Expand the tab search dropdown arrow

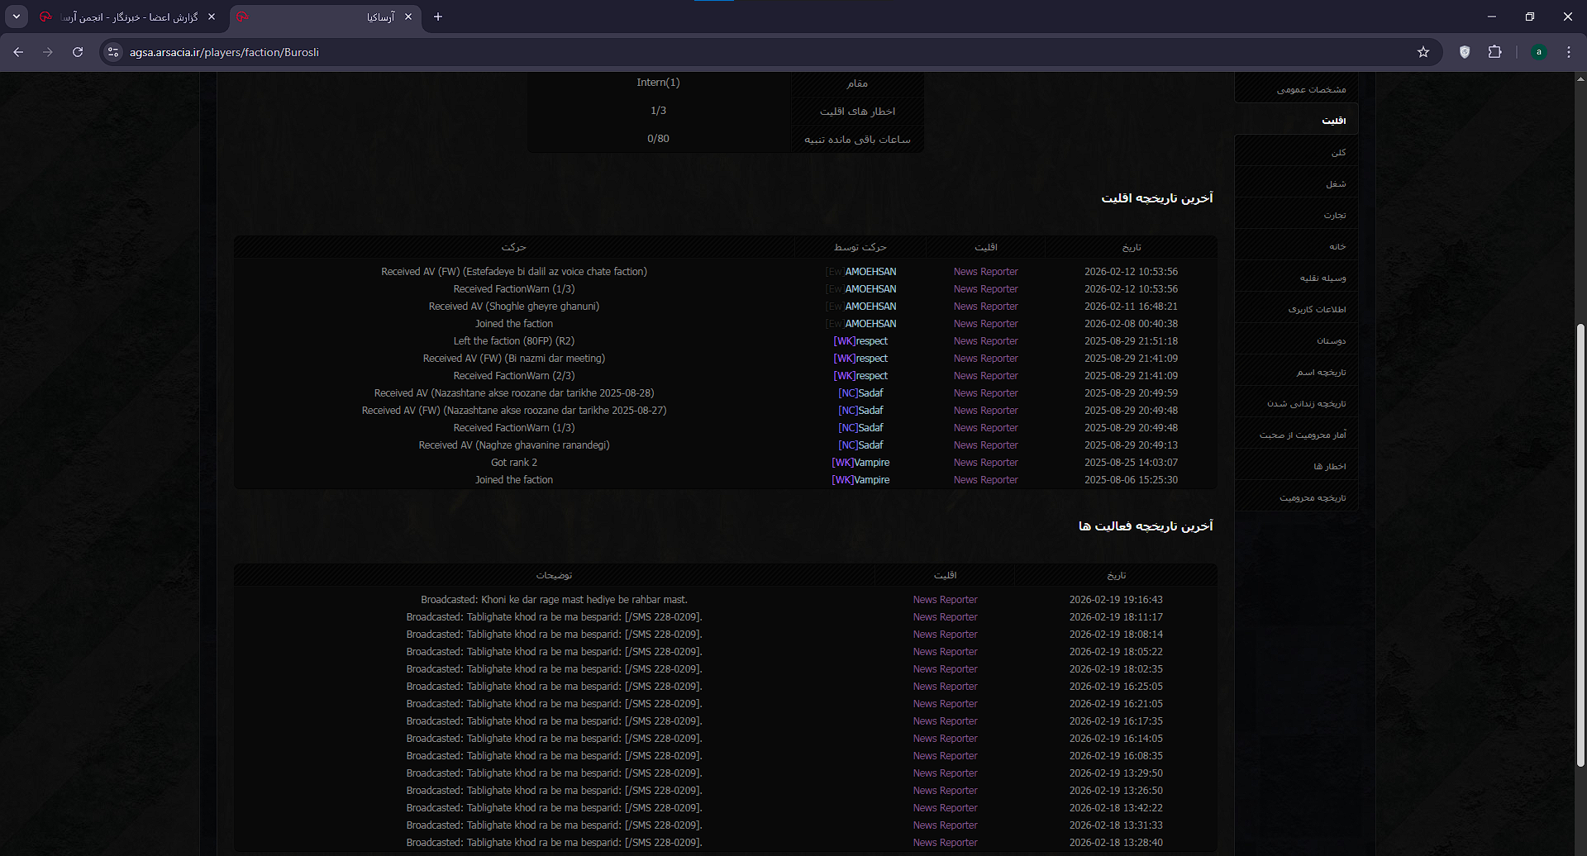click(x=17, y=17)
